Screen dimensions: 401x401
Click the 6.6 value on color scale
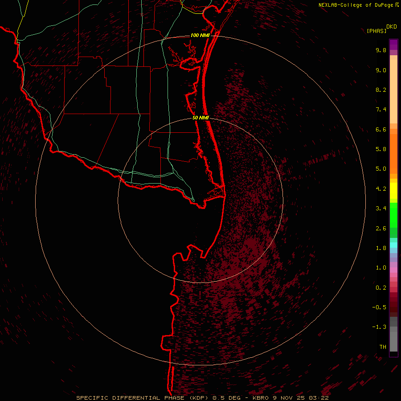[381, 129]
